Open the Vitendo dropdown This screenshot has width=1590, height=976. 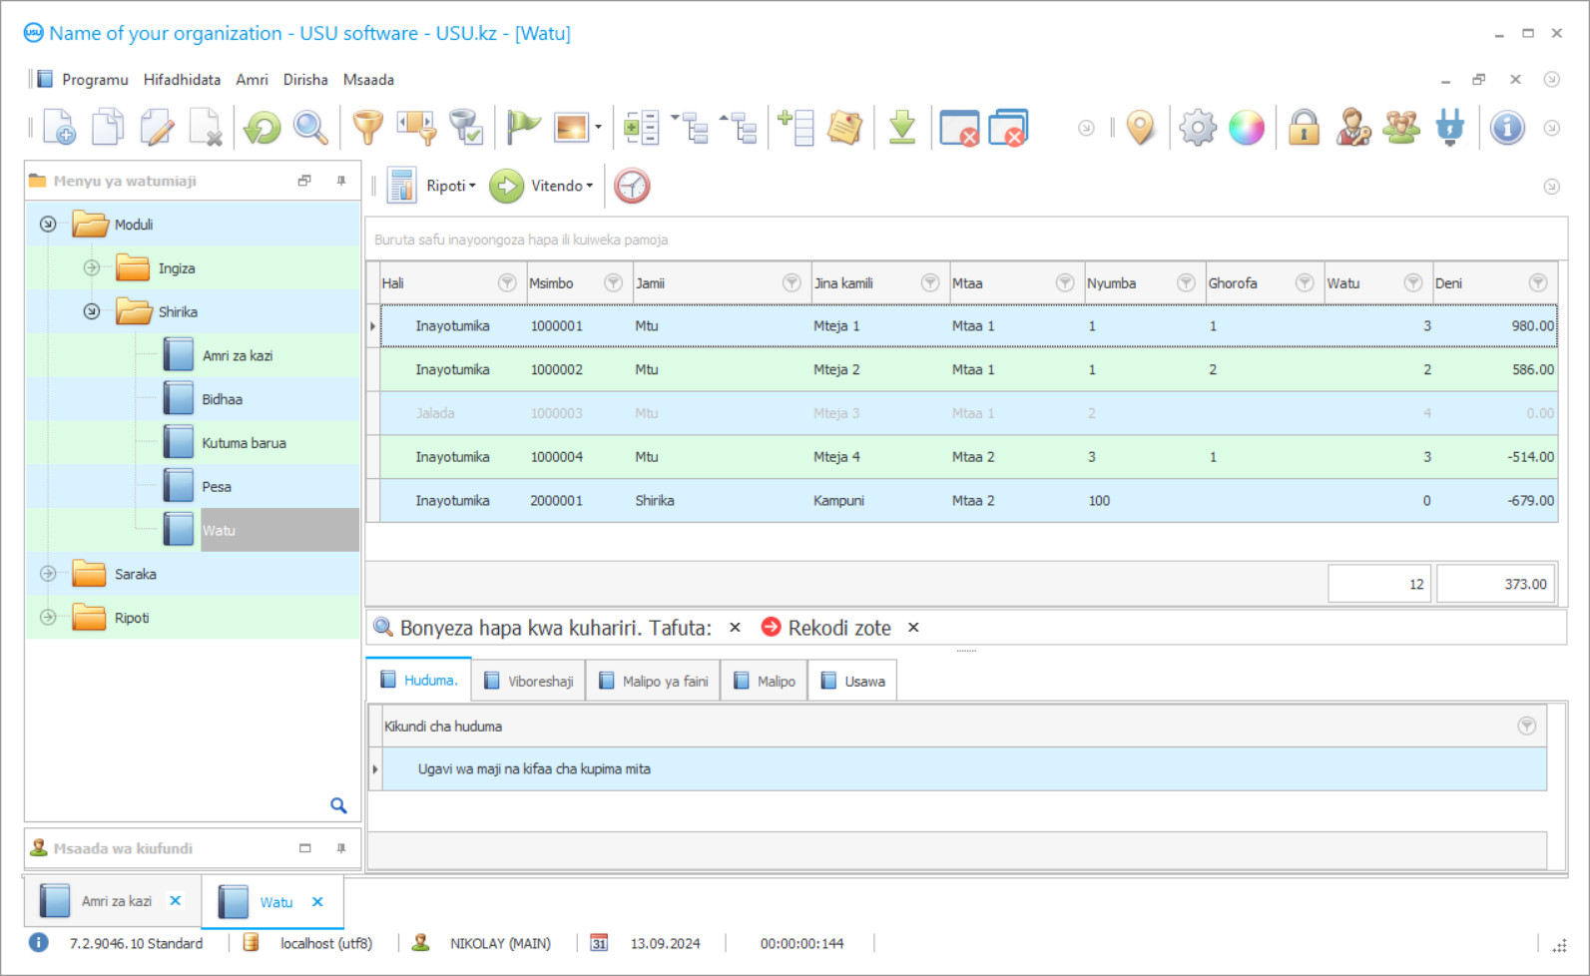561,186
